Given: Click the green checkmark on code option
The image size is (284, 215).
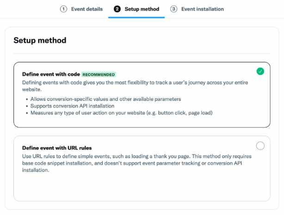Looking at the screenshot, I should click(x=260, y=72).
